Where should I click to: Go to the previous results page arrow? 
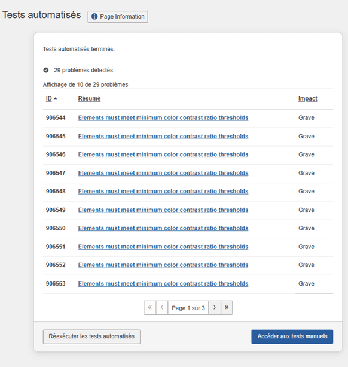pyautogui.click(x=162, y=308)
